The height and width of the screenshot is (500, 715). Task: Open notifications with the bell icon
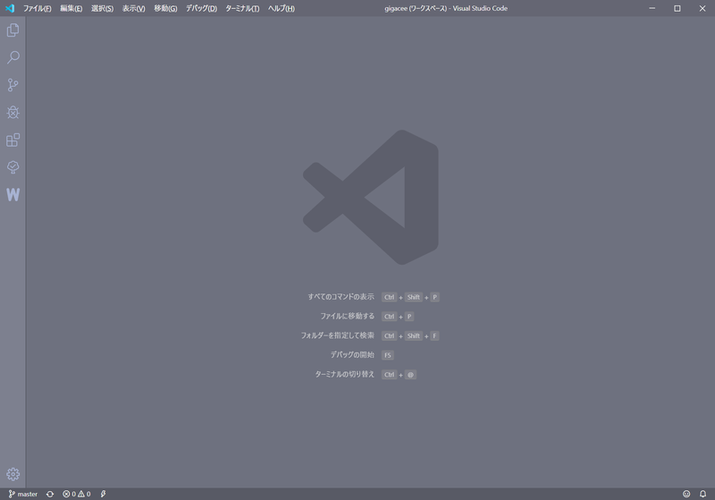point(702,494)
